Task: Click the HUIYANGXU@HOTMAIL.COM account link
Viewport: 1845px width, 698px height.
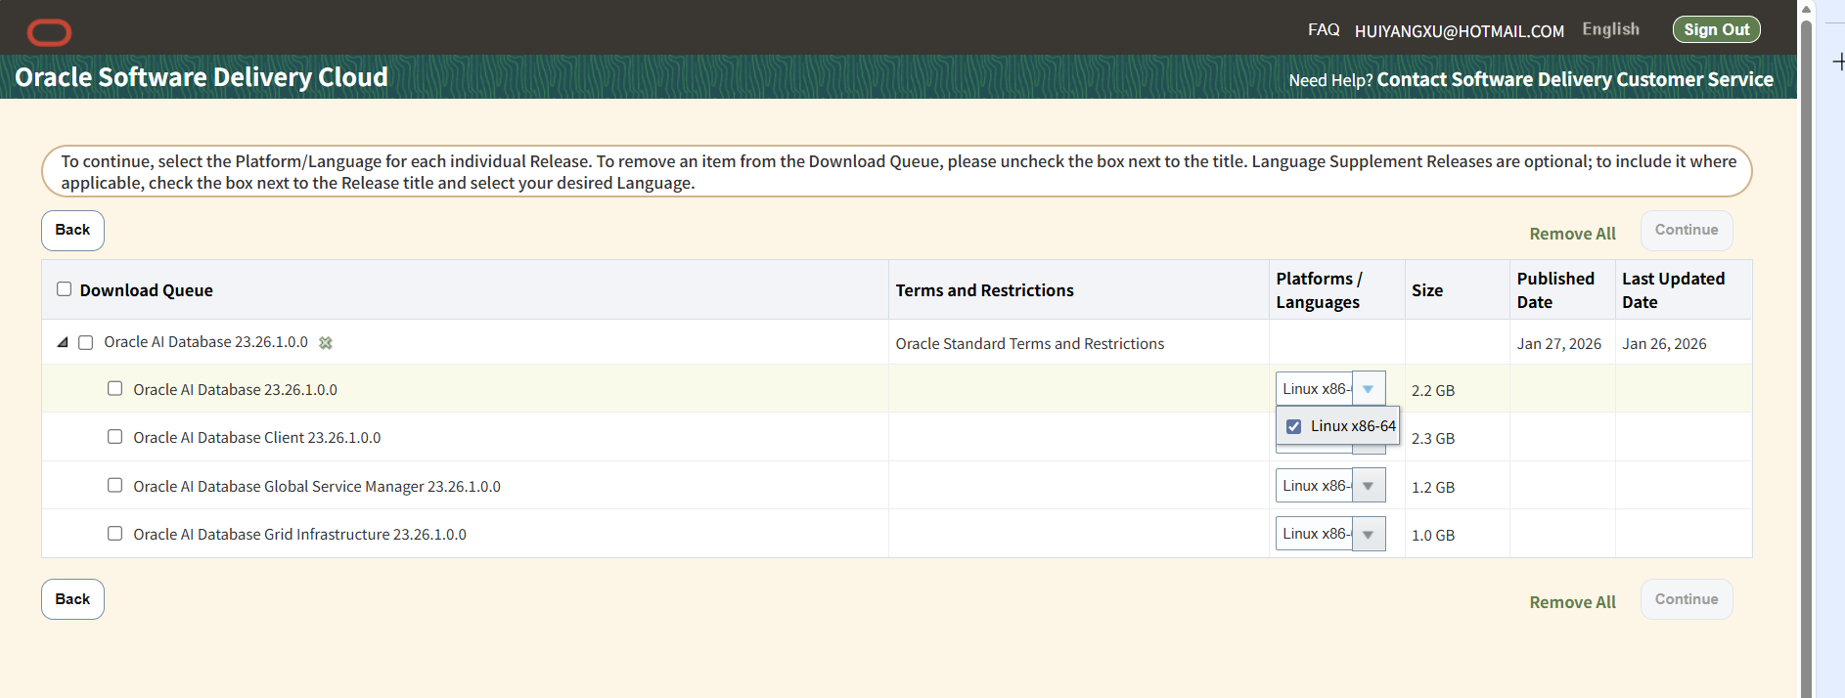Action: (x=1460, y=31)
